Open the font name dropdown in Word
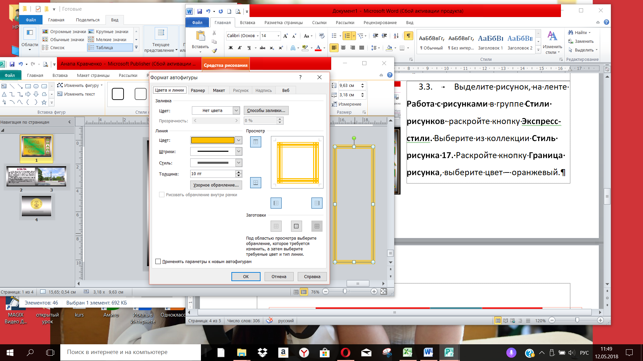 (x=258, y=36)
